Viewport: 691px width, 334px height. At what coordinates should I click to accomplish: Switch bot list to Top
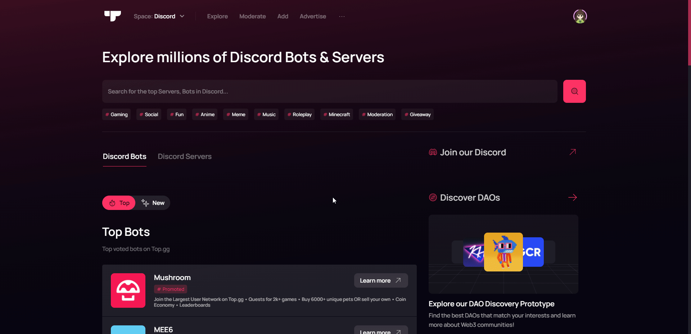point(119,203)
